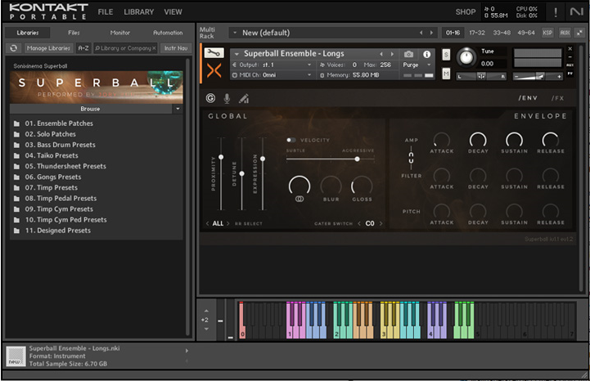The height and width of the screenshot is (381, 590).
Task: Open the Purge dropdown menu
Action: [417, 65]
